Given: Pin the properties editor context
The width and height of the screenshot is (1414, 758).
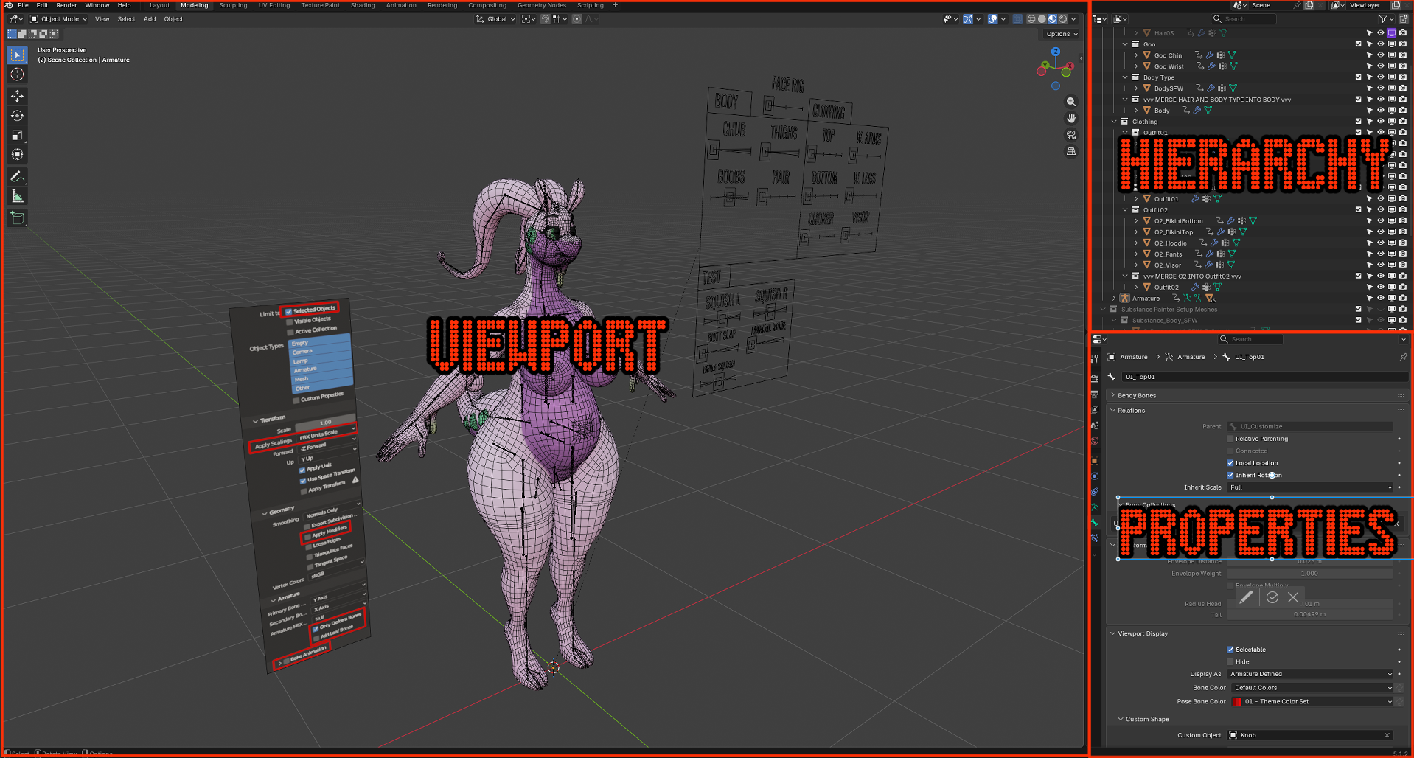Looking at the screenshot, I should pos(1403,357).
